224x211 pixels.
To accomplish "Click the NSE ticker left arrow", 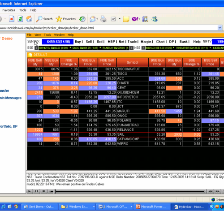I will [x=143, y=48].
